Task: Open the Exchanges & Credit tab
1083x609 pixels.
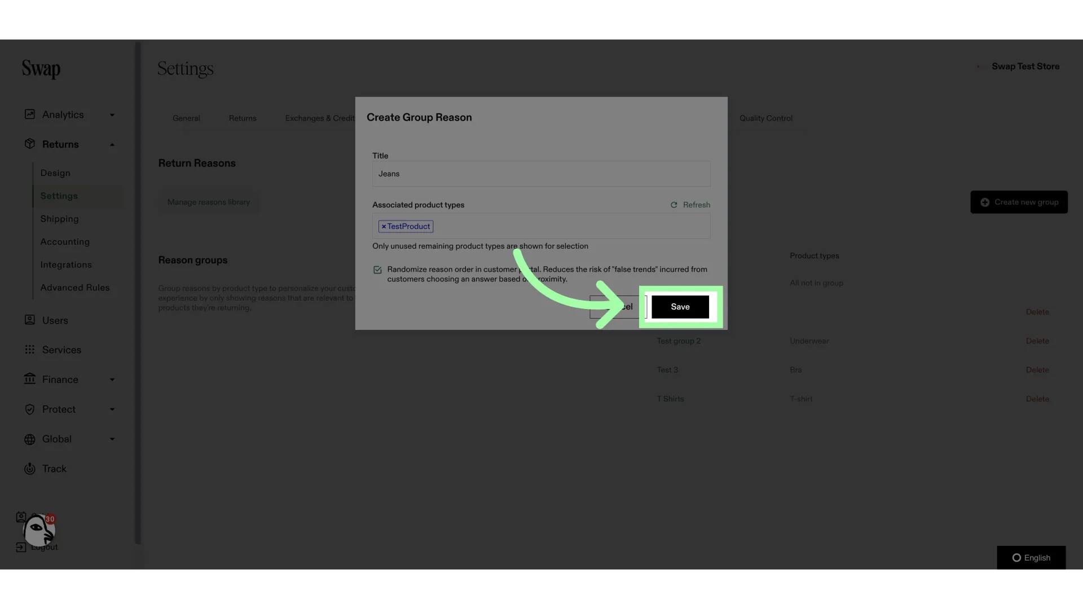Action: click(320, 118)
